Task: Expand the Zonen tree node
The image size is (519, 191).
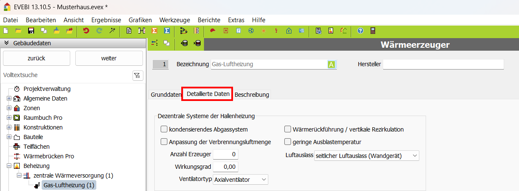Action: pos(9,108)
